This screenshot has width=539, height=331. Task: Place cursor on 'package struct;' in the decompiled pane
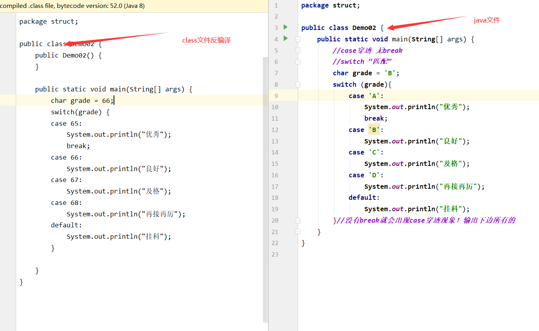click(x=49, y=21)
